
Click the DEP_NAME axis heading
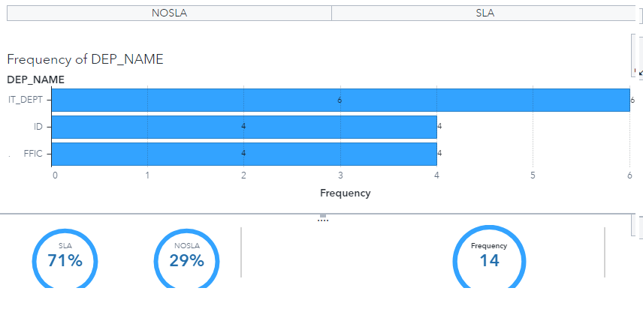pos(36,79)
